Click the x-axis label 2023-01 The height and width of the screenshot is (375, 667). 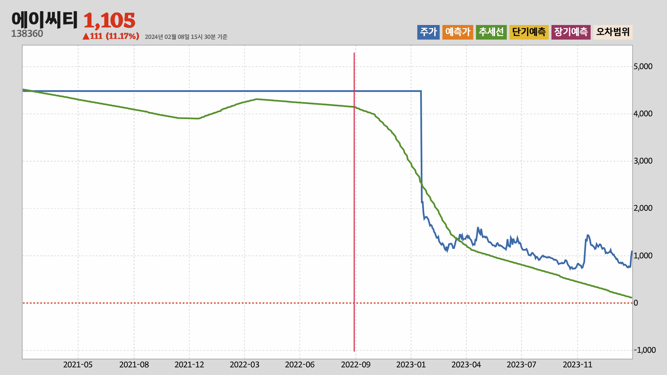pos(411,365)
